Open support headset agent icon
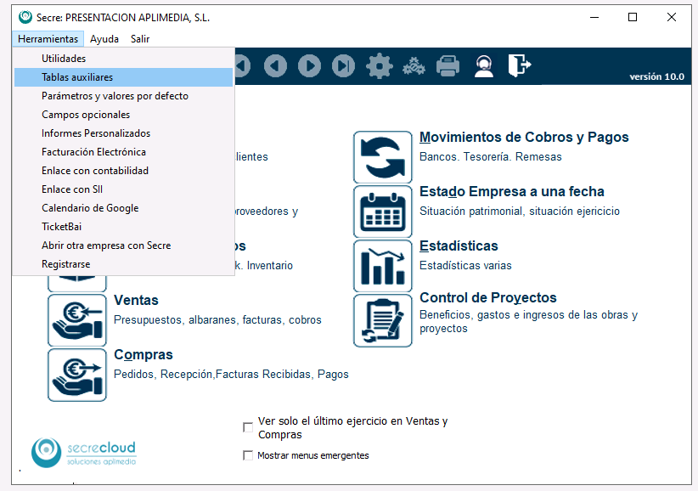This screenshot has height=491, width=698. 483,65
